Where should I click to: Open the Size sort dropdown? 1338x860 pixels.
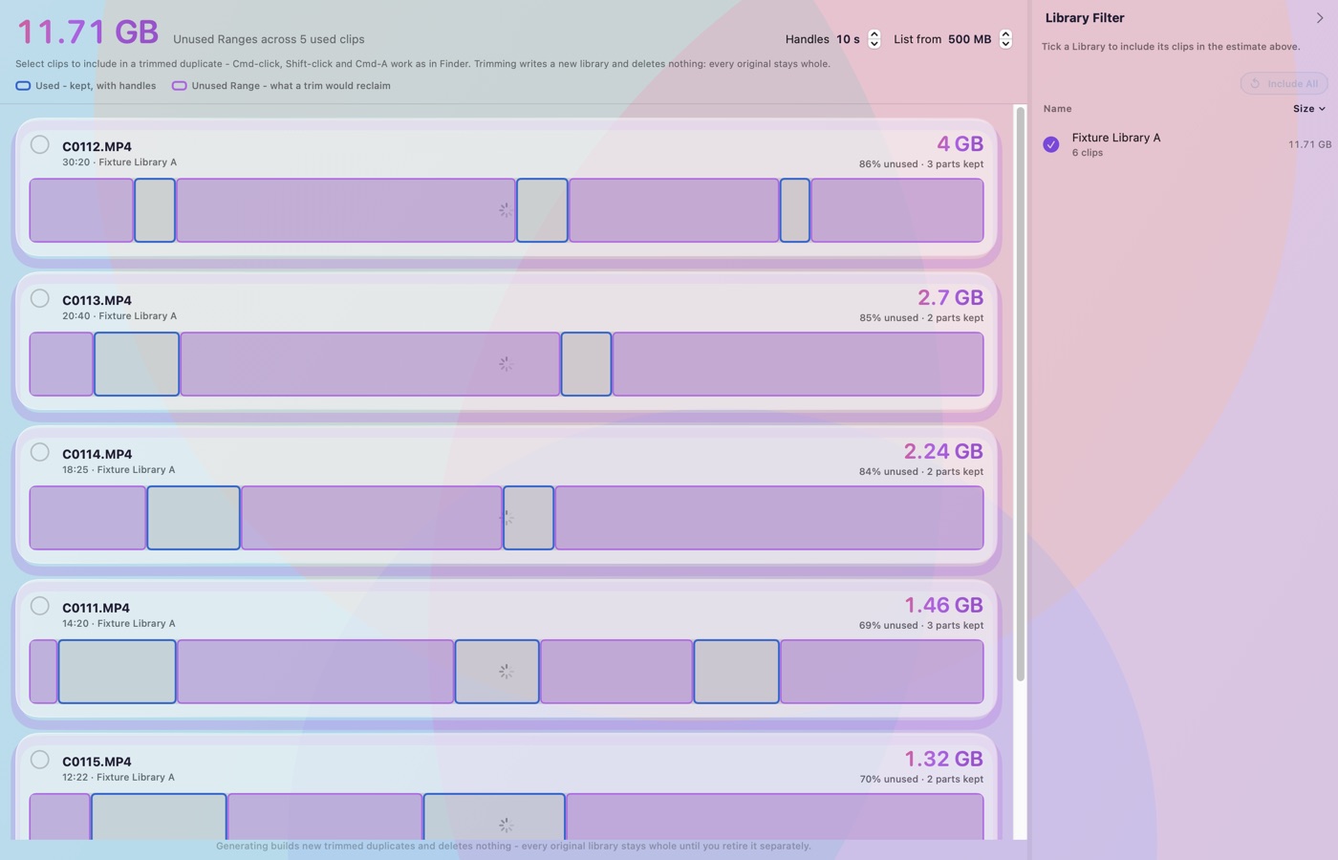[1309, 109]
